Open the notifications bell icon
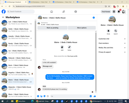Viewport: 129px width, 103px height. [119, 12]
